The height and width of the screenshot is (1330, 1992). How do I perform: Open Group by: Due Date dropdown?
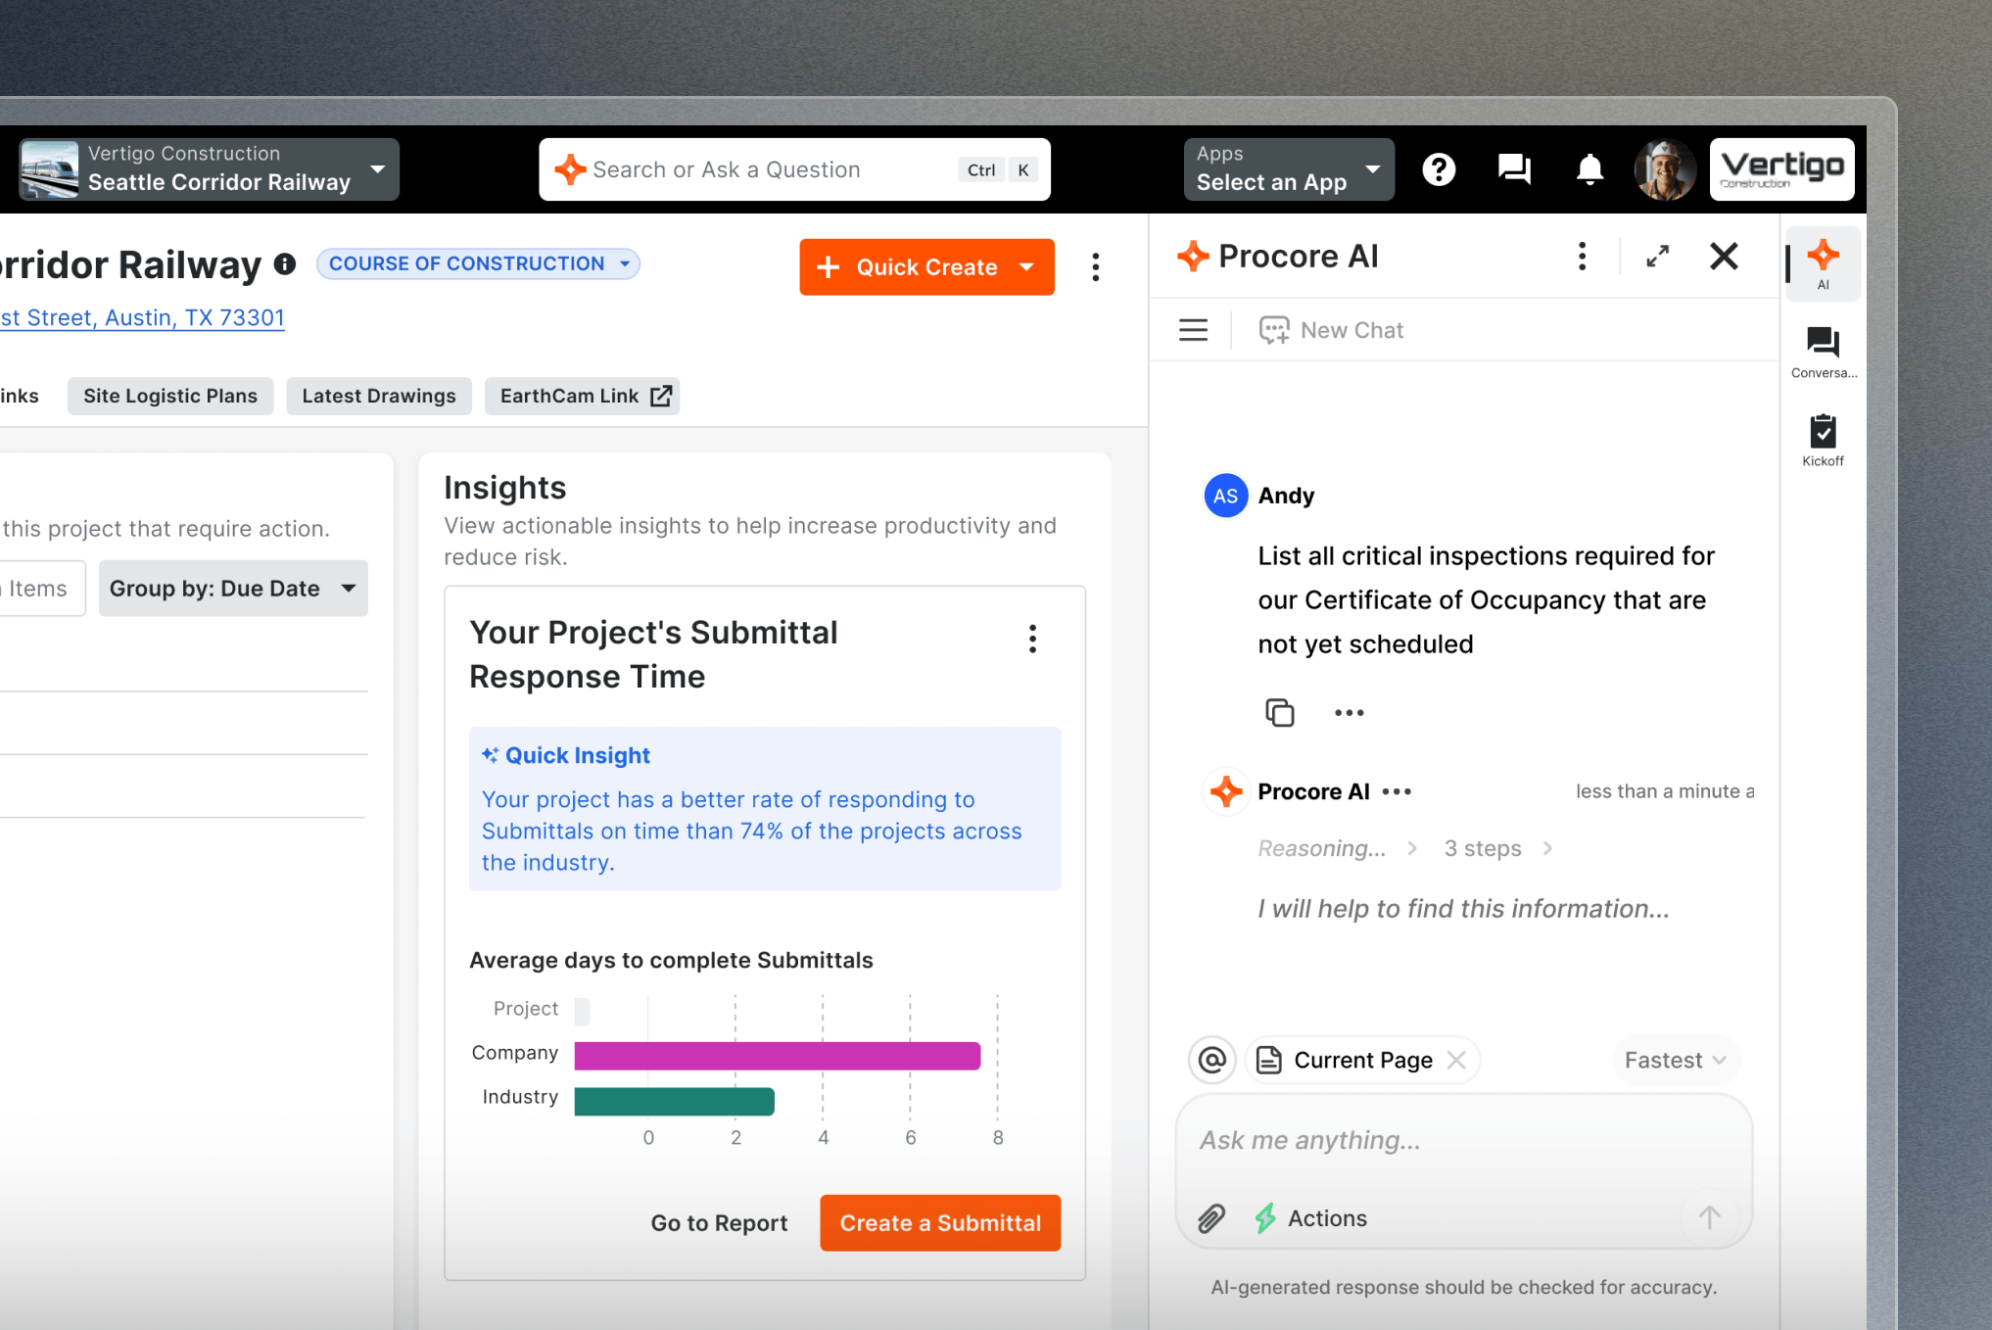tap(233, 589)
